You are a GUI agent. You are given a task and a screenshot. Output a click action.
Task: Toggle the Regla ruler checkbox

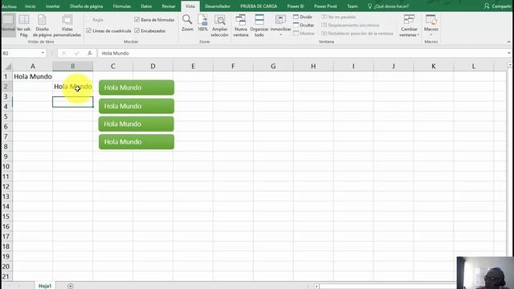point(88,19)
